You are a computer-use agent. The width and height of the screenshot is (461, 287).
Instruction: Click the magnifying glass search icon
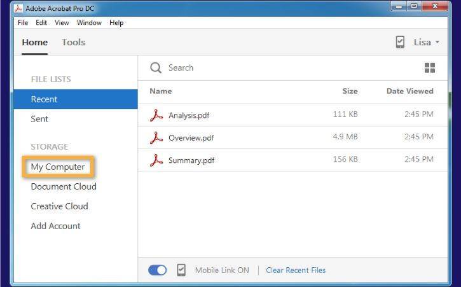click(156, 68)
